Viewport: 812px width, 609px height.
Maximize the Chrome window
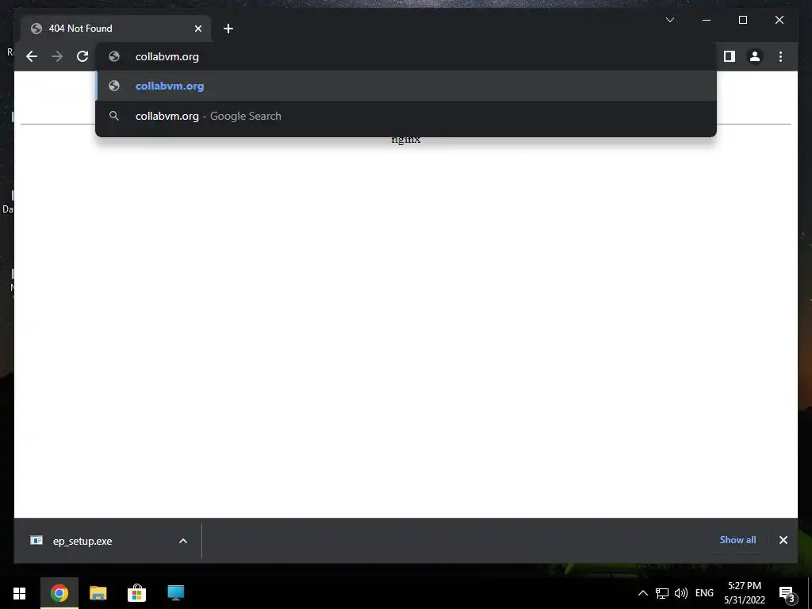click(x=742, y=20)
